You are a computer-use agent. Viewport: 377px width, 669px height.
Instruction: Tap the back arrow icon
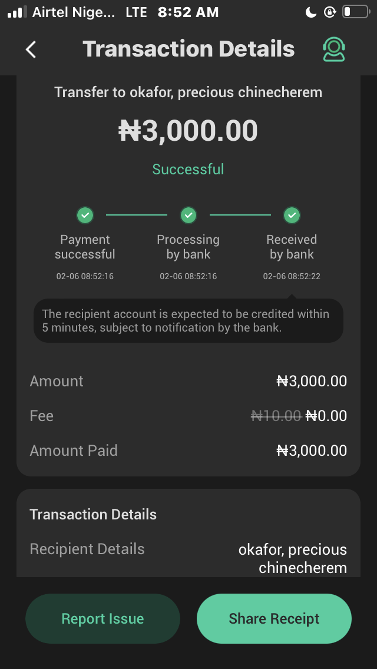point(31,49)
